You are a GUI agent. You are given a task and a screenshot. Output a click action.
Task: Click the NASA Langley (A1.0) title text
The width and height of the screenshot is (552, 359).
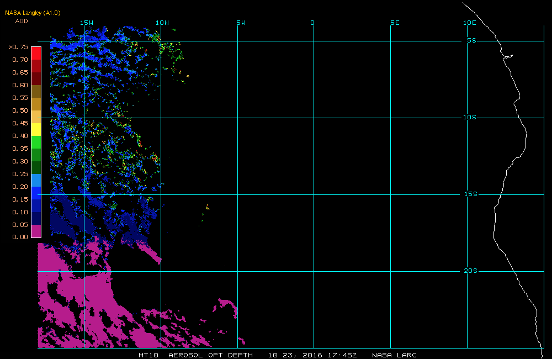pos(33,13)
